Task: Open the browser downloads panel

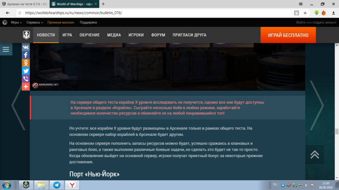Action: tap(333, 13)
